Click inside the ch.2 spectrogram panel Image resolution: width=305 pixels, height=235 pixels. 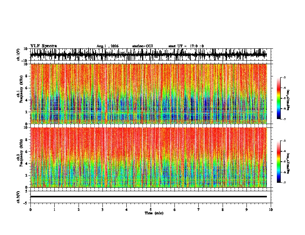click(148, 157)
